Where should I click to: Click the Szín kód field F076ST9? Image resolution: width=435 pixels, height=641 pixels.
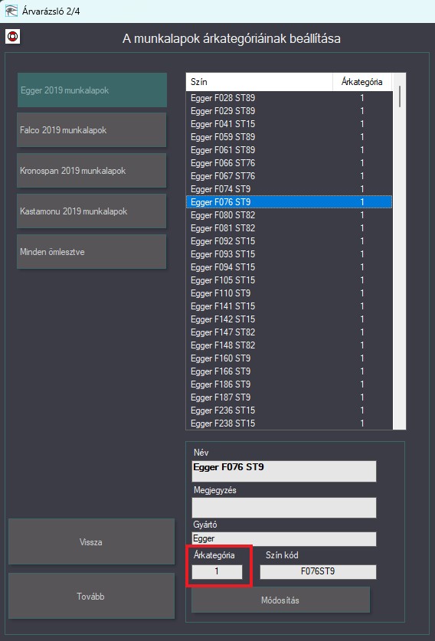[x=318, y=571]
